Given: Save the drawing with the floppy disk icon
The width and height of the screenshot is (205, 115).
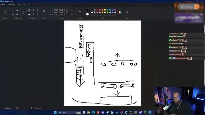Looking at the screenshot, I should pos(24,4).
